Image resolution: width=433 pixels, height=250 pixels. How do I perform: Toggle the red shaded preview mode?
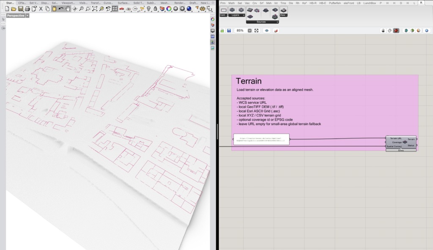(396, 30)
